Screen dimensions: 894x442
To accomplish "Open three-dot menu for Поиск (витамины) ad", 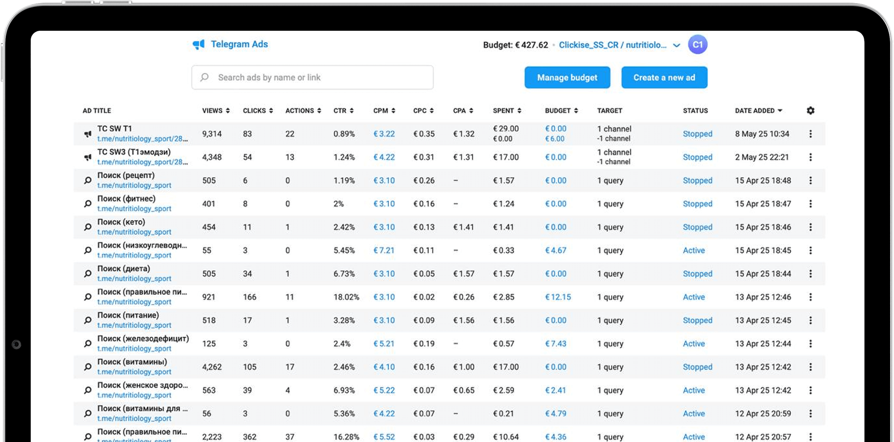I will pyautogui.click(x=810, y=367).
